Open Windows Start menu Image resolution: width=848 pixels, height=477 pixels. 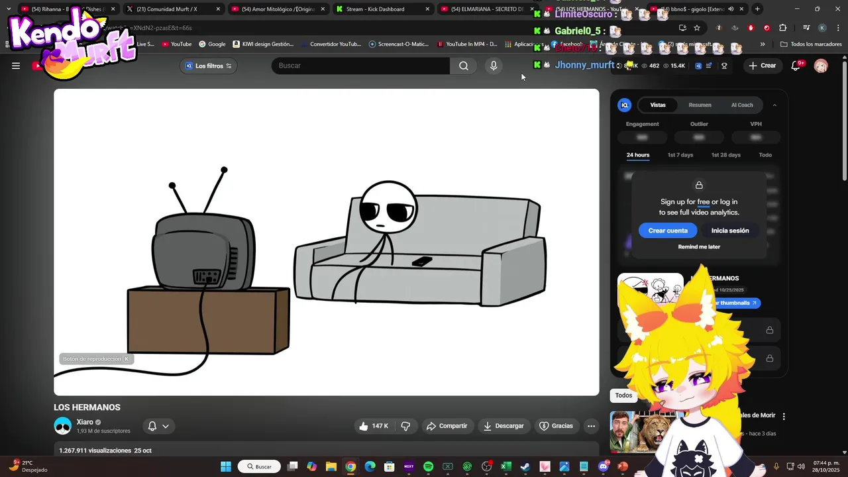pyautogui.click(x=226, y=466)
